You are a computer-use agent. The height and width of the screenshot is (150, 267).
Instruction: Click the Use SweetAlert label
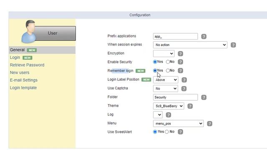pyautogui.click(x=120, y=132)
